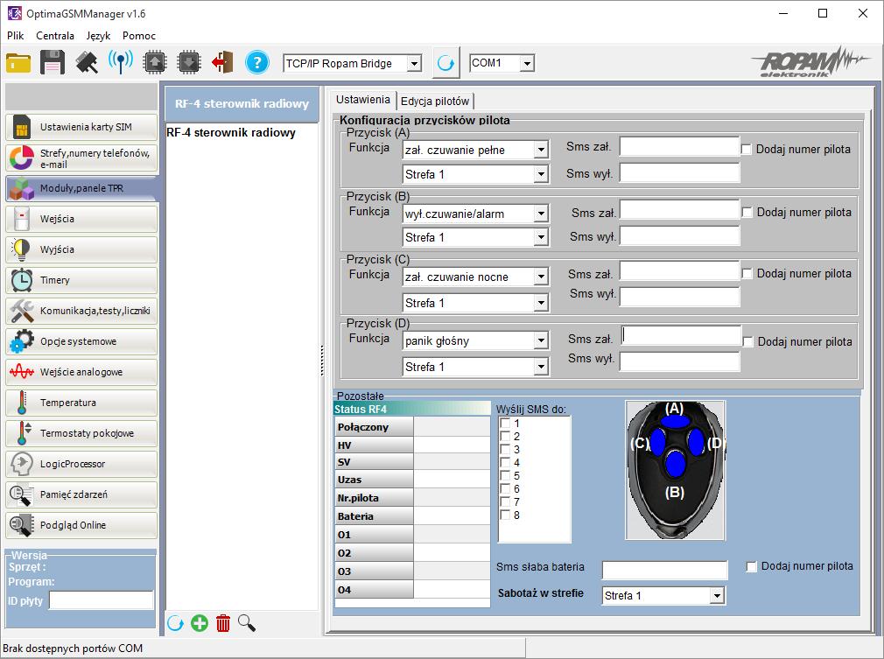The width and height of the screenshot is (884, 659).
Task: Open the Pomoc menu
Action: pyautogui.click(x=138, y=36)
